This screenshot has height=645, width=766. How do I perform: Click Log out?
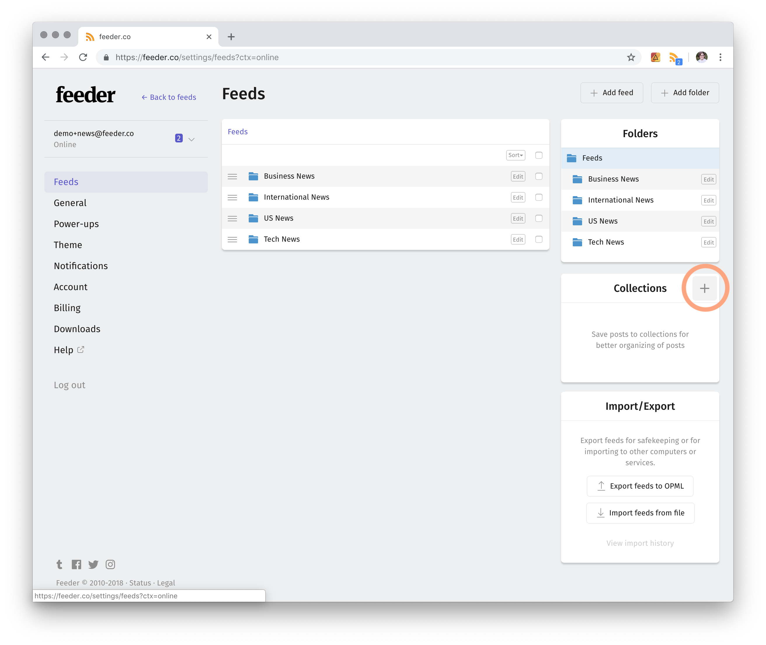(69, 385)
